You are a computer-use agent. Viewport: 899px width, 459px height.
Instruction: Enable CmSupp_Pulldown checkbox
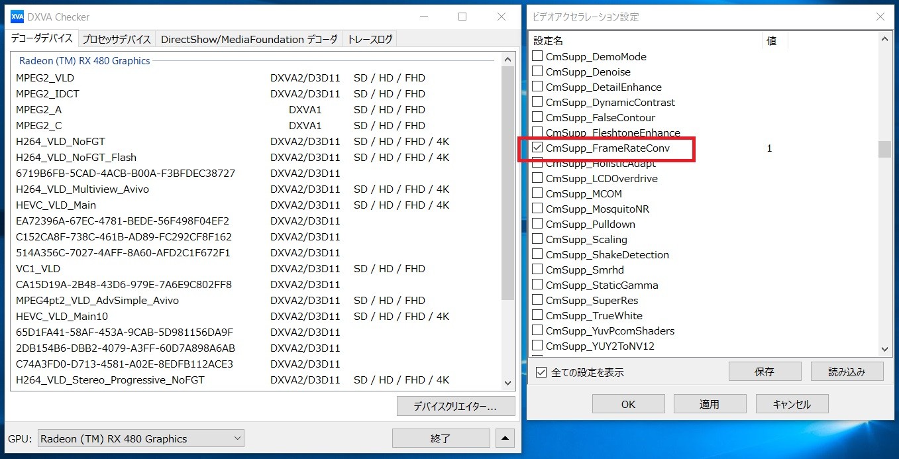(537, 224)
